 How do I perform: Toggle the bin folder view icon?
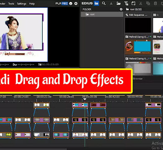coord(96,3)
